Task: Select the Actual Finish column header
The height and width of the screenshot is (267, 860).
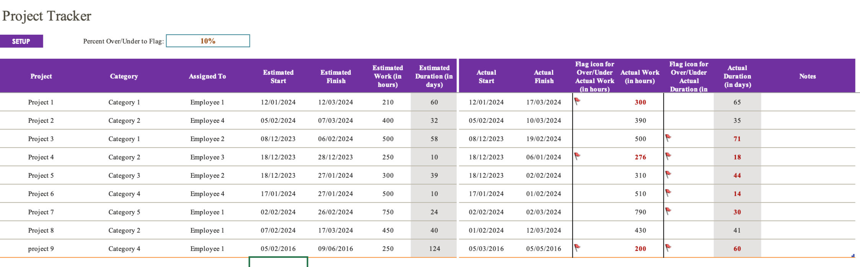Action: (x=544, y=76)
